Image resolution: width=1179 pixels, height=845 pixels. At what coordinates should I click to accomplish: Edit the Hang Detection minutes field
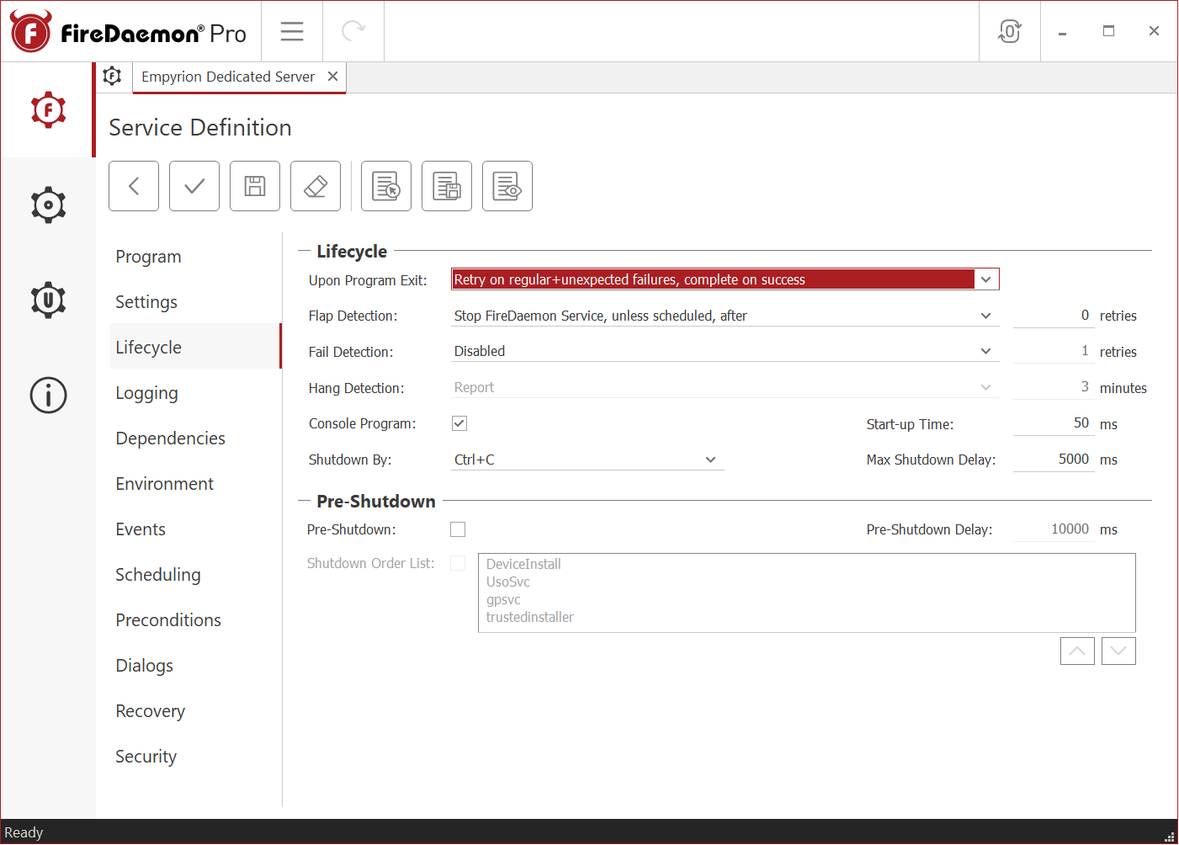point(1054,387)
